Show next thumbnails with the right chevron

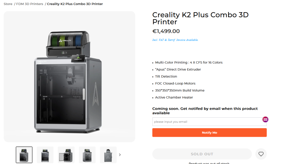[x=120, y=155]
